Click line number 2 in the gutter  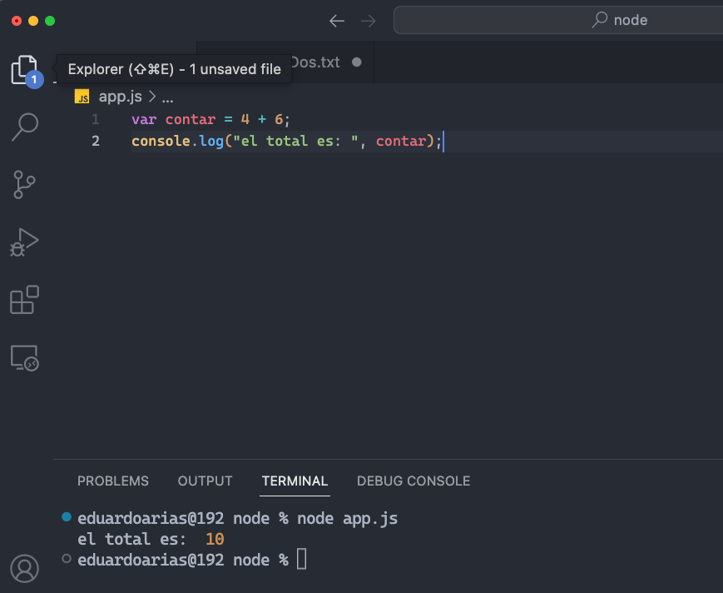click(x=96, y=141)
